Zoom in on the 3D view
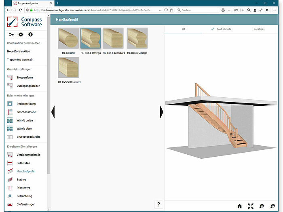The height and width of the screenshot is (212, 283). point(273,206)
